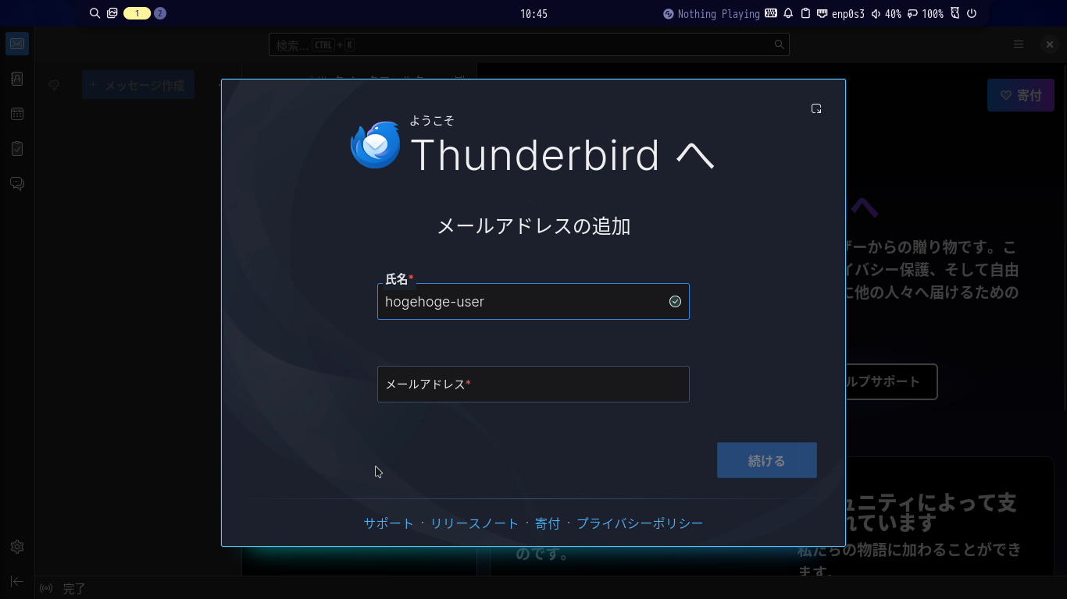Click the 10:45 clock in top panel
This screenshot has height=599, width=1067.
tap(533, 13)
